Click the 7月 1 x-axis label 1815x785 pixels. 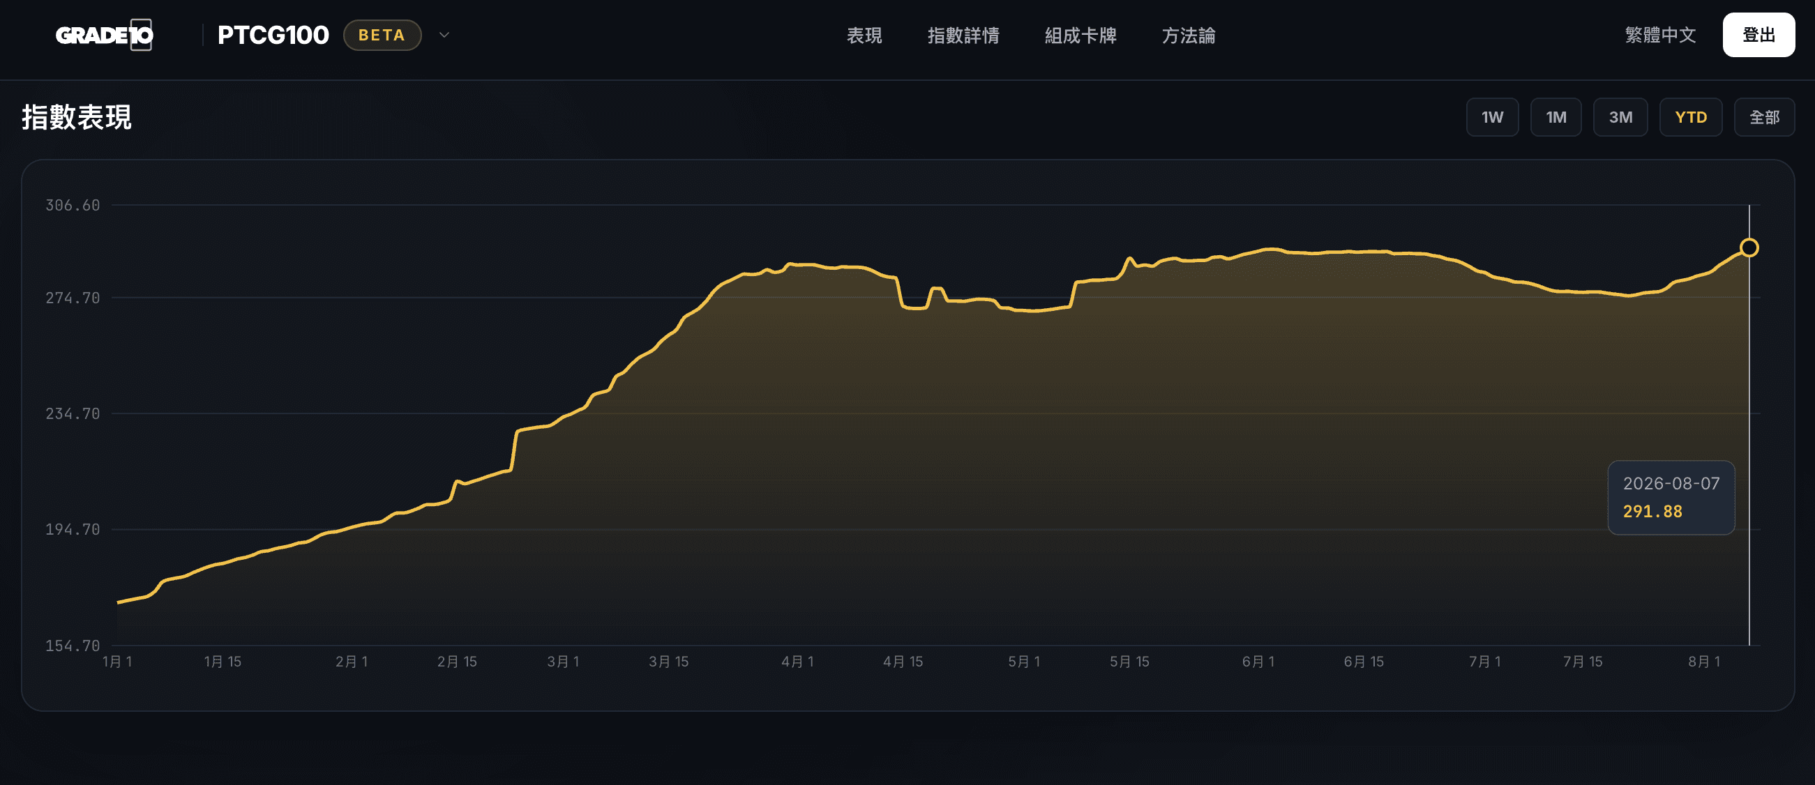[1484, 662]
